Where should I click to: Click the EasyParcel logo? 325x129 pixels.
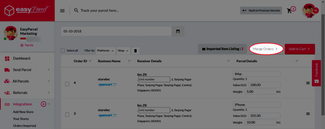(x=27, y=10)
